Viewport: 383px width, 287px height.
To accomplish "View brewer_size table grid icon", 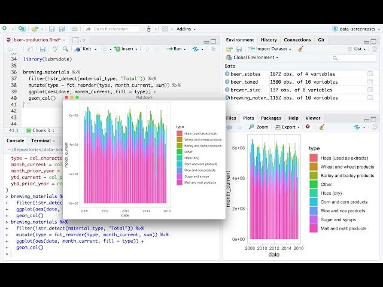I will click(370, 90).
